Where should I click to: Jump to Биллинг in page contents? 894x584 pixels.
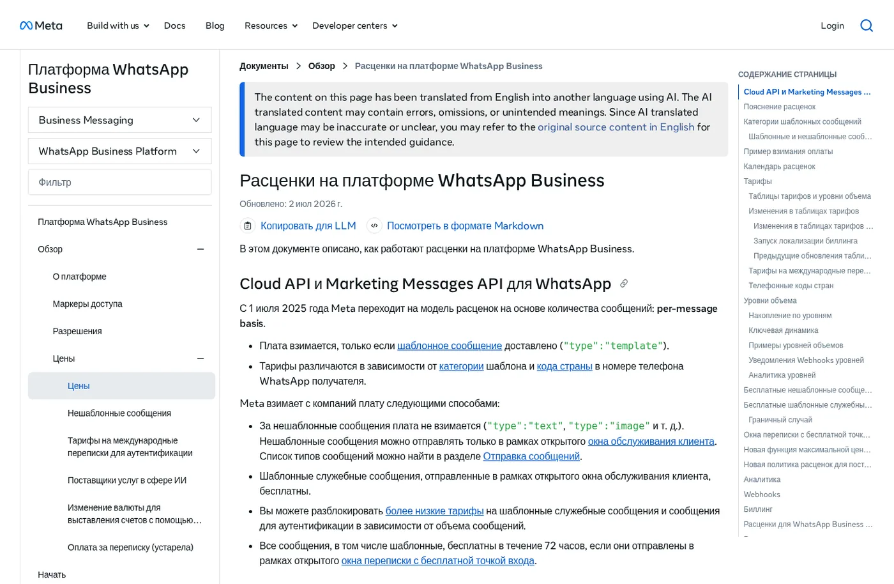(757, 509)
